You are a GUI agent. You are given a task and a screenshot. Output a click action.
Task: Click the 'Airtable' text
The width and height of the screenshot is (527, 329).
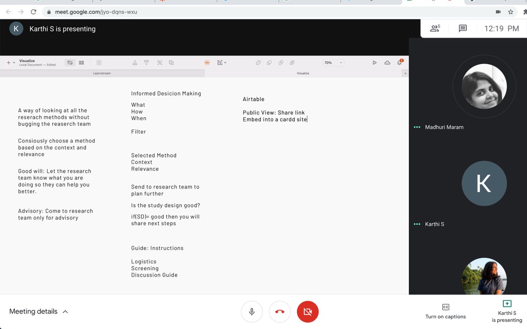[x=253, y=99]
